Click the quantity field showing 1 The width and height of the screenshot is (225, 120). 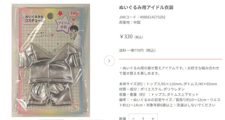coord(143,118)
